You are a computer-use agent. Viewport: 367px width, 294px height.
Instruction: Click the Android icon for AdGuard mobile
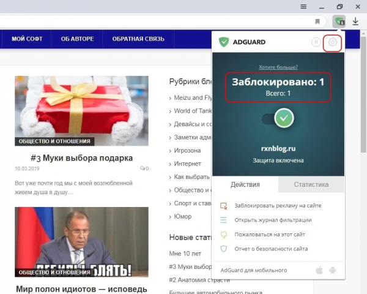[332, 270]
